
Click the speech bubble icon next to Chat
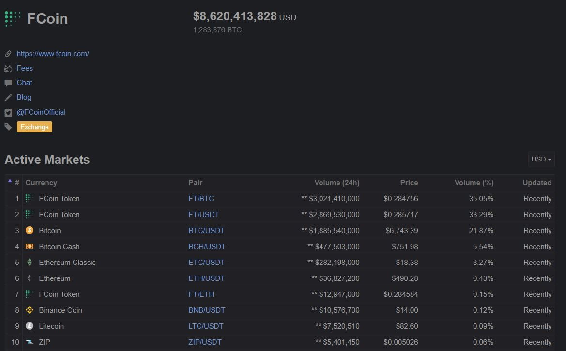(x=8, y=83)
